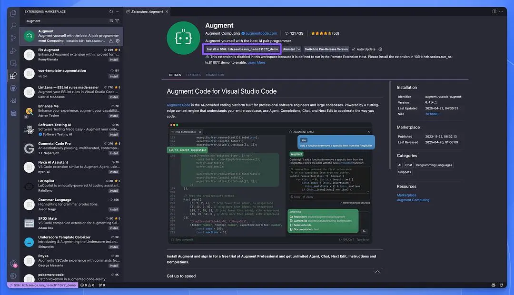Open the Augment Computing resource link
Screen dimensions: 514x295
pyautogui.click(x=413, y=200)
